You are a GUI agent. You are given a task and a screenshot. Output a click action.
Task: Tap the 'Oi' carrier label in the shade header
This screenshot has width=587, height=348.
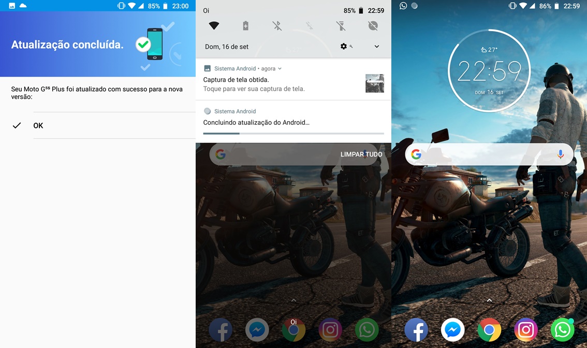pos(206,10)
